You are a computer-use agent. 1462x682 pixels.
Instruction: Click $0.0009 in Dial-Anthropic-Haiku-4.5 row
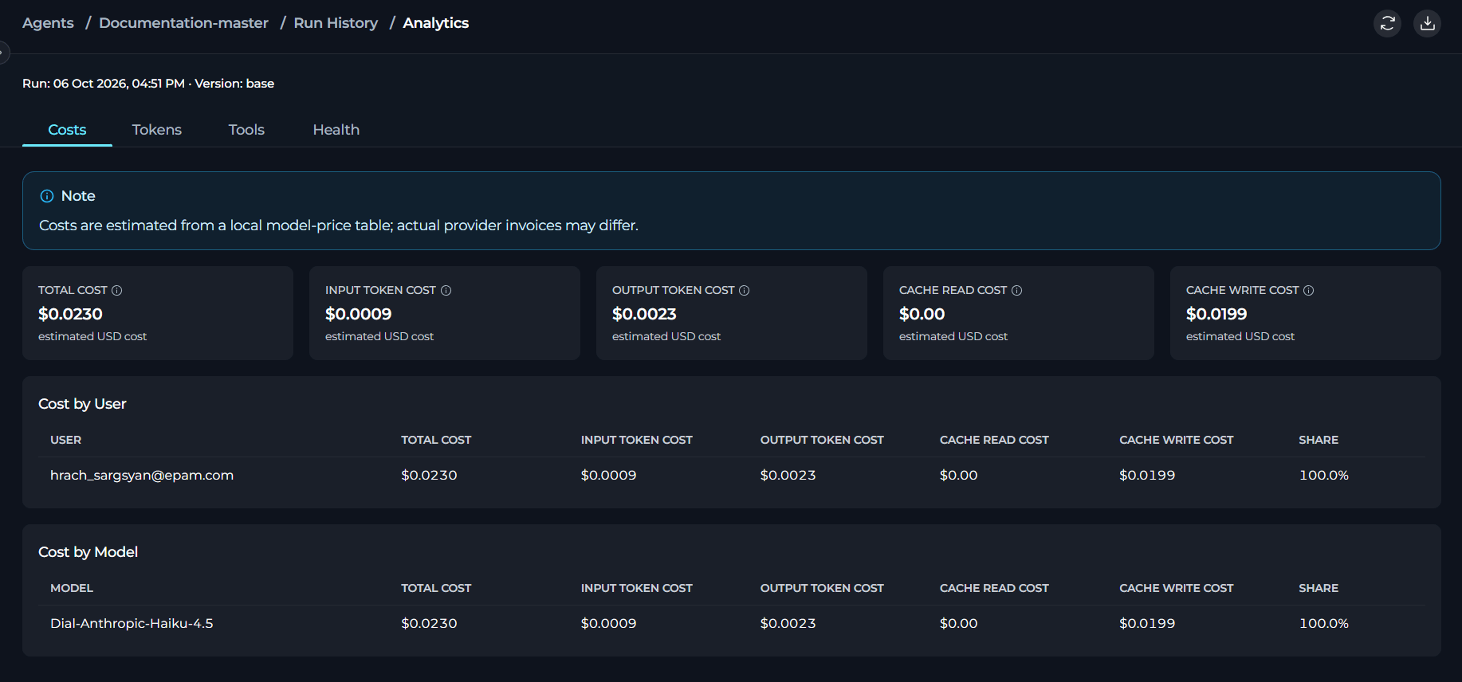point(609,624)
